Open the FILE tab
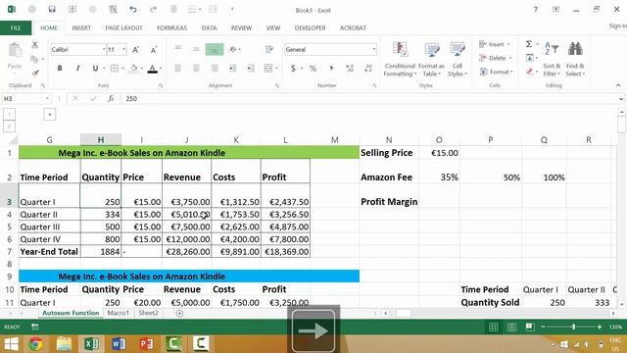627x353 pixels. pos(16,28)
